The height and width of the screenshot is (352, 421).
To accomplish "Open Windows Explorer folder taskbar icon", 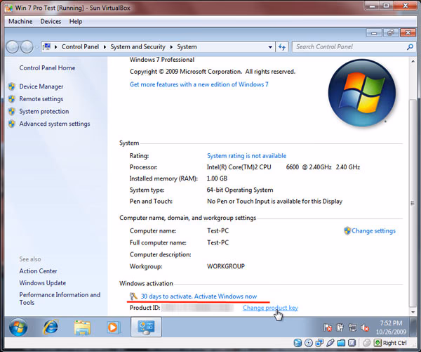I will click(82, 327).
